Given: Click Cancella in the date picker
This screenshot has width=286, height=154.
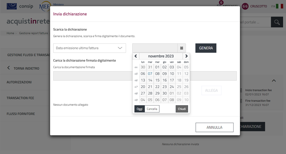Looking at the screenshot, I should coord(152,109).
